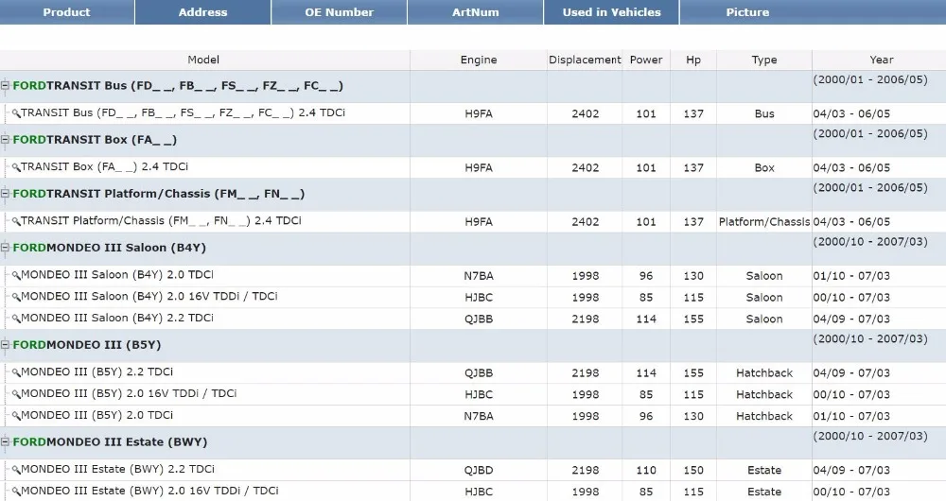Click magnifier icon for TRANSIT Bus 2.4 TDCi
Viewport: 946px width, 501px height.
(x=16, y=113)
